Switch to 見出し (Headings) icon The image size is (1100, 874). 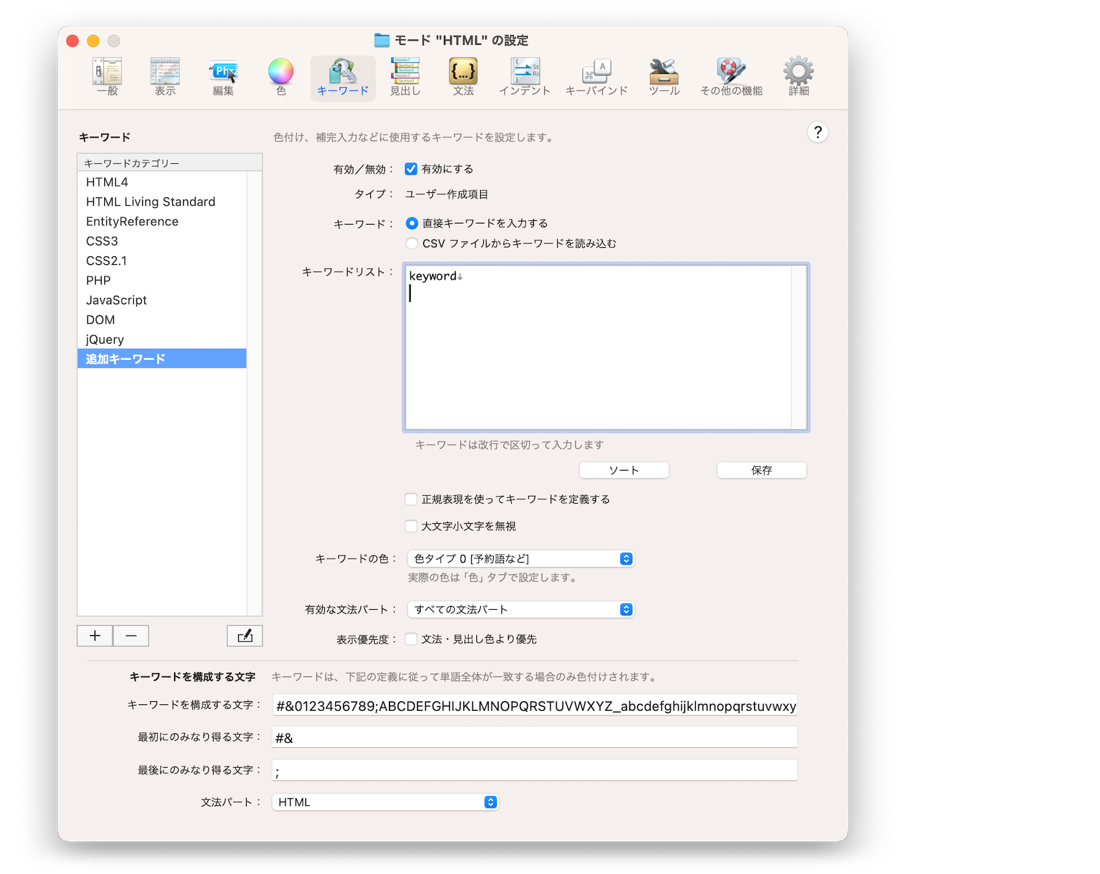point(405,72)
